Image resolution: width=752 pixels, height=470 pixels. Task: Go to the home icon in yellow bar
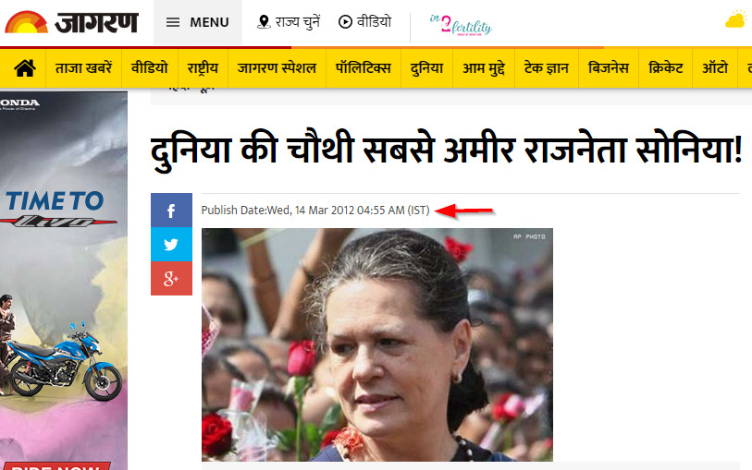(x=25, y=68)
